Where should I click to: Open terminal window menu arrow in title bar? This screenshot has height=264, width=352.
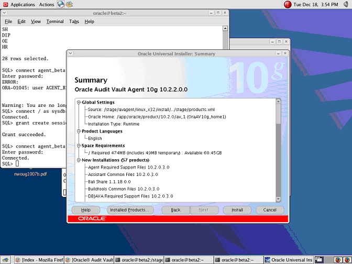pos(5,13)
